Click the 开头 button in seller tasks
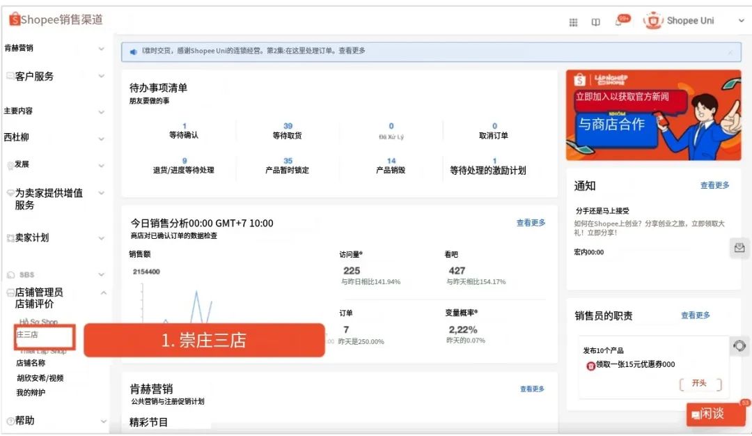The width and height of the screenshot is (752, 436). click(700, 384)
